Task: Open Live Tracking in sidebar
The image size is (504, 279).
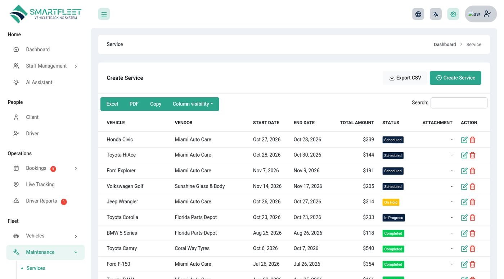Action: click(x=45, y=185)
